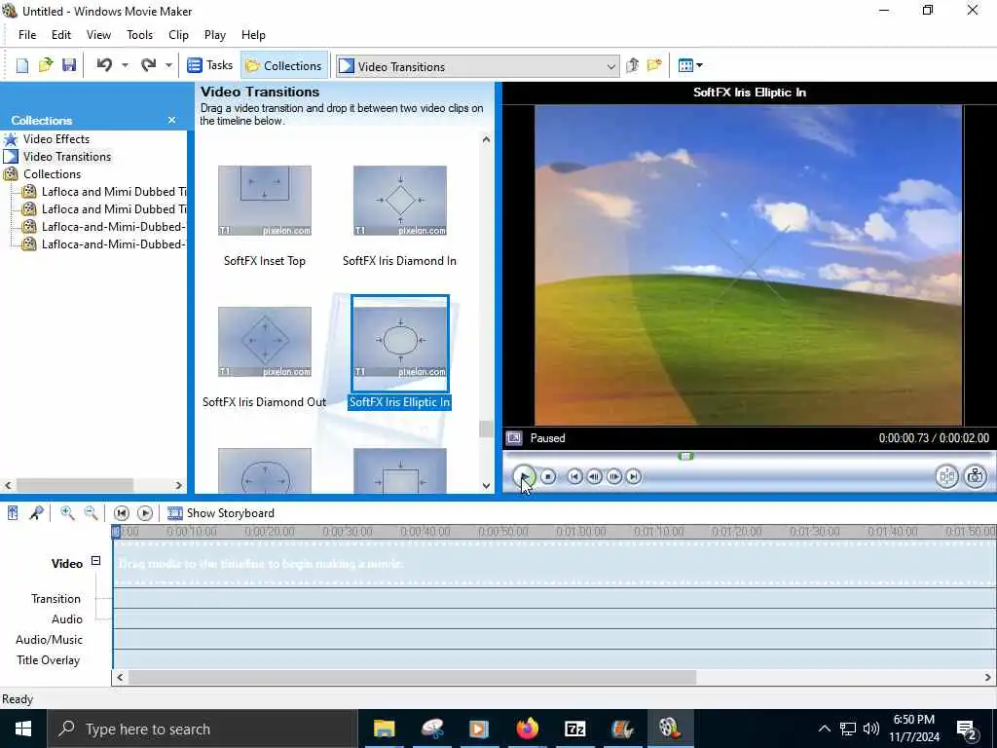Collapse the Video track expander
Viewport: 997px width, 748px height.
coord(95,561)
